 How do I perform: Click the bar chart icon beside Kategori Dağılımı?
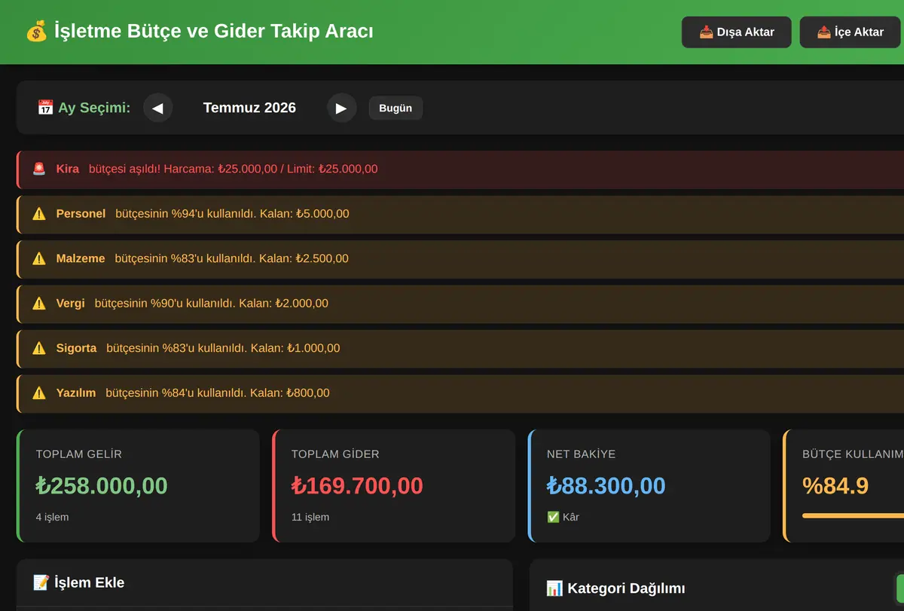coord(554,588)
